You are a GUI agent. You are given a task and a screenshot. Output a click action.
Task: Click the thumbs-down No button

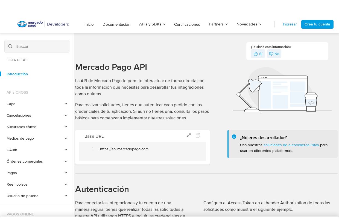click(x=274, y=54)
